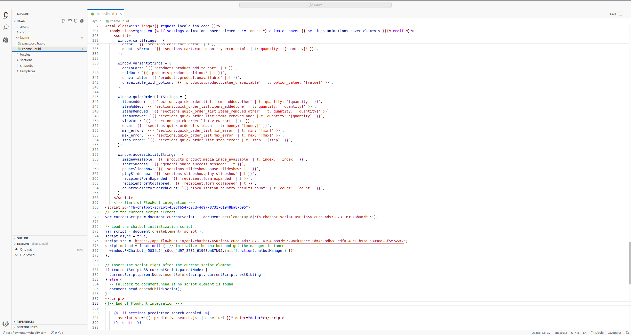This screenshot has width=631, height=335.
Task: Select layout in the breadcrumb bar
Action: 96,21
